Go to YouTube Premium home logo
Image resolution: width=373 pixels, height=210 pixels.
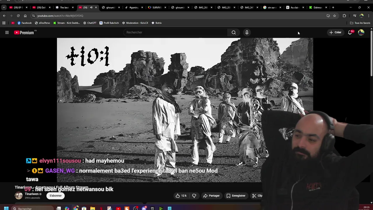(24, 32)
